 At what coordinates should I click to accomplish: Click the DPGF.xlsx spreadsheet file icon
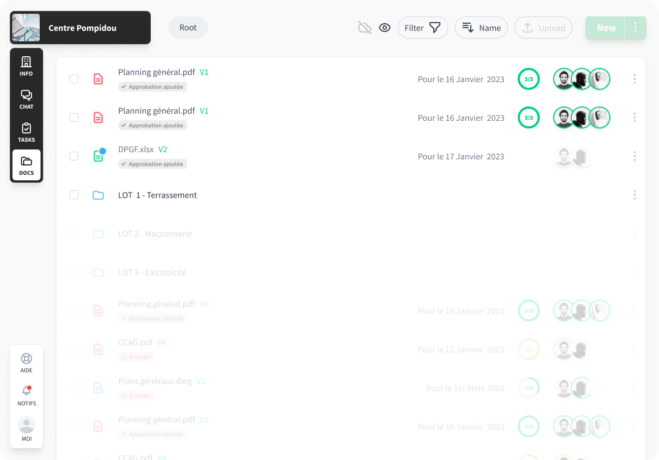pos(98,156)
